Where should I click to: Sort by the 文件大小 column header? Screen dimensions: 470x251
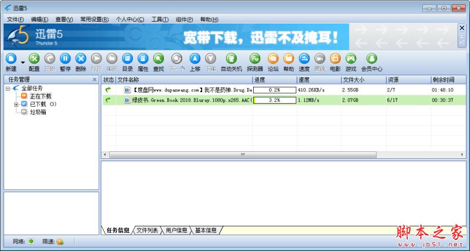pos(364,80)
